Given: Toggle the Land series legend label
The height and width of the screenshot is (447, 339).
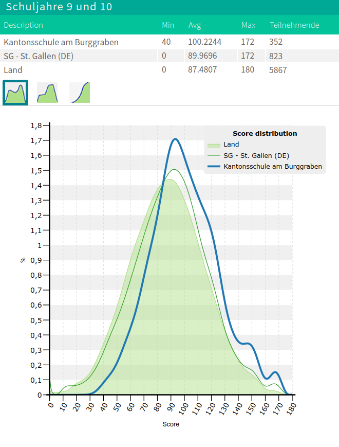Looking at the screenshot, I should click(x=231, y=145).
